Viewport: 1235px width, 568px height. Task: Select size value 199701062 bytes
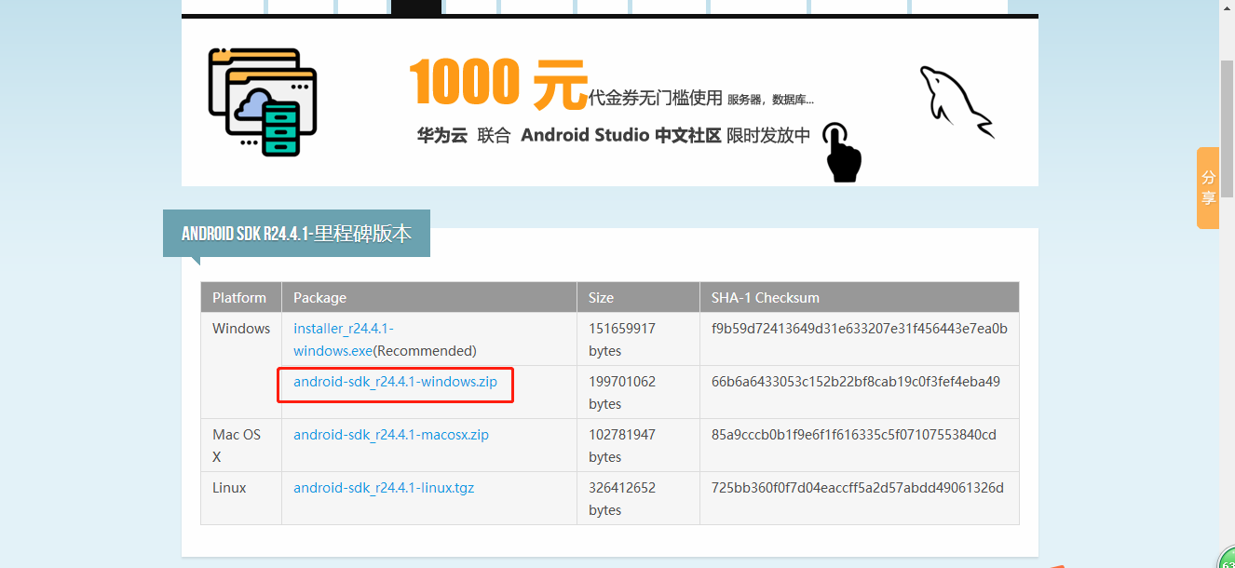click(622, 393)
